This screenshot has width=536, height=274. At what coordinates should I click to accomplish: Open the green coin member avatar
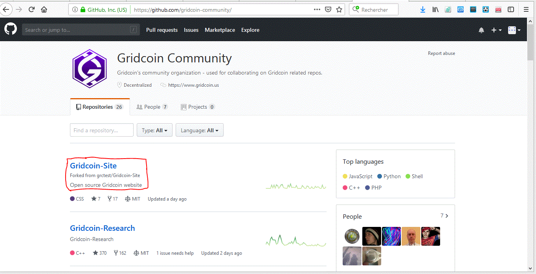352,236
